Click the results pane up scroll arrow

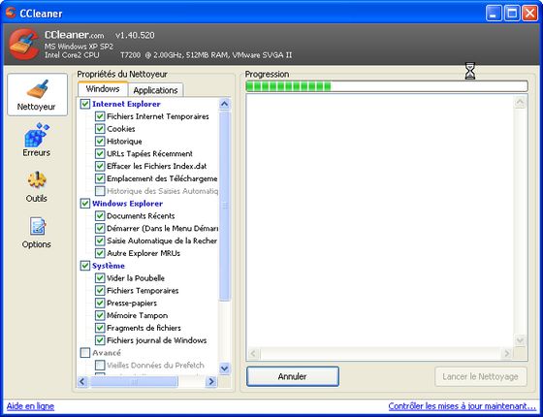pyautogui.click(x=520, y=102)
